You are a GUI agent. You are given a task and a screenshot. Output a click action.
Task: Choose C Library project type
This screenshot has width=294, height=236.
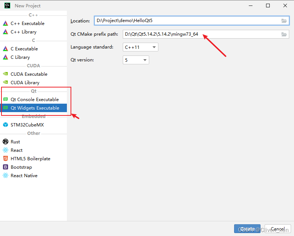(x=33, y=57)
